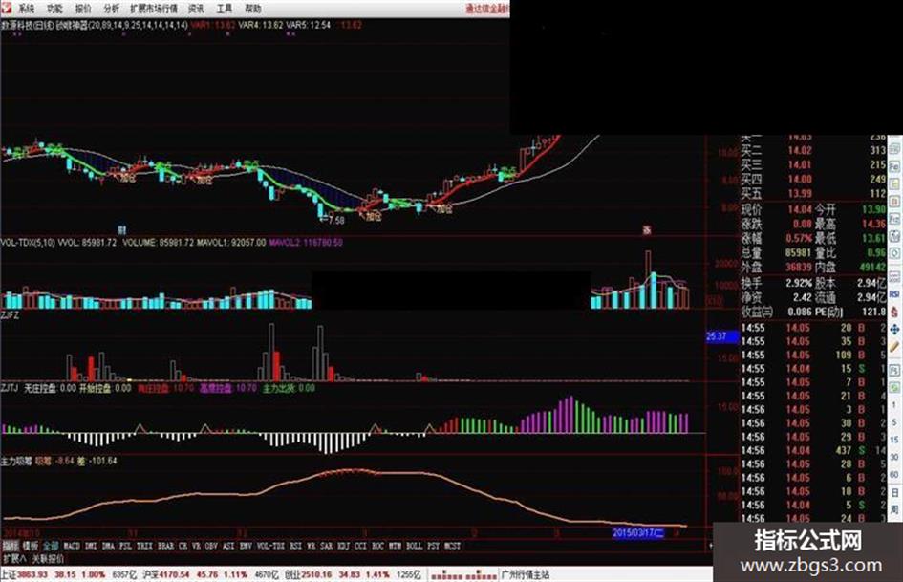Open the 工具 menu
Image resolution: width=903 pixels, height=582 pixels.
(225, 8)
